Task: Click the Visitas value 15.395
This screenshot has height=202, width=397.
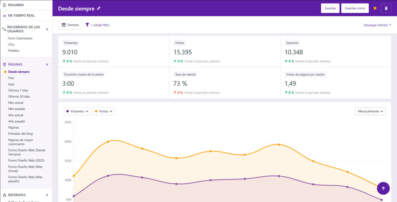Action: [x=183, y=52]
